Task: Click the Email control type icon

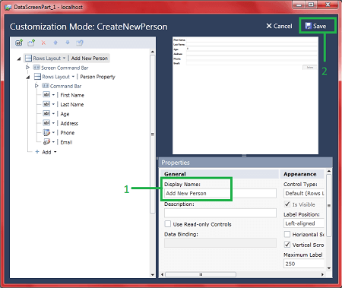Action: [46, 142]
